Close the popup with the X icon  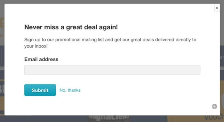217,8
